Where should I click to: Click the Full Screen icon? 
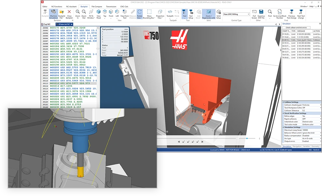click(254, 14)
